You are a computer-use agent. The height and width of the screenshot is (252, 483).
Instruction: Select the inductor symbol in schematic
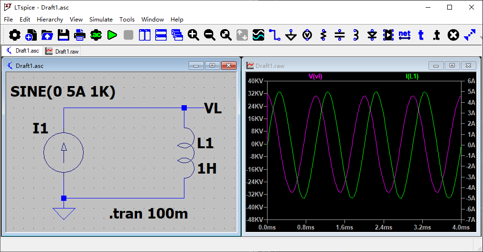pyautogui.click(x=186, y=153)
